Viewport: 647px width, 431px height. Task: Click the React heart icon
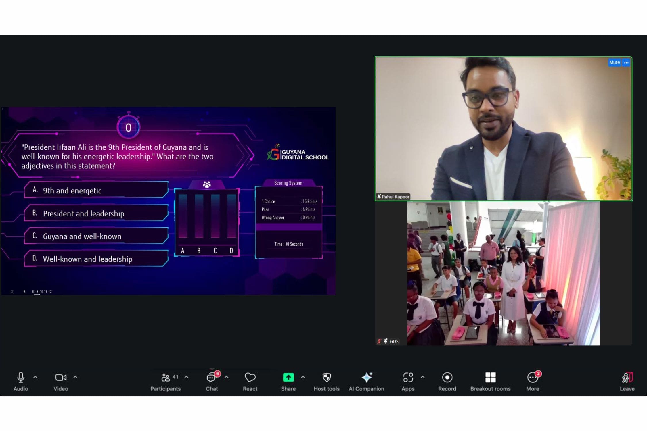click(x=250, y=378)
